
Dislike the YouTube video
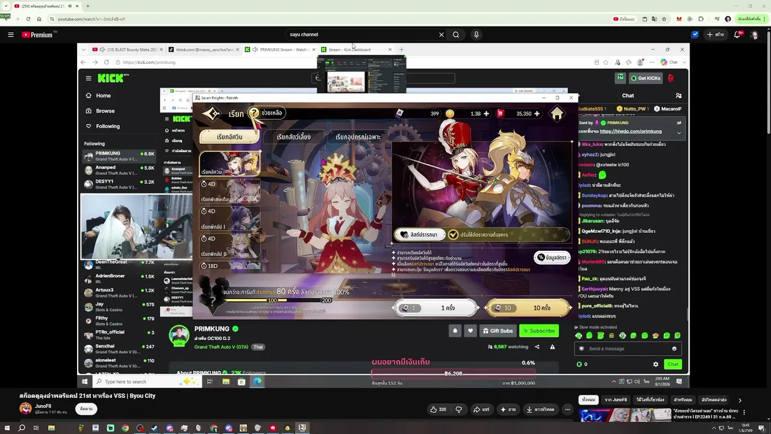[458, 409]
